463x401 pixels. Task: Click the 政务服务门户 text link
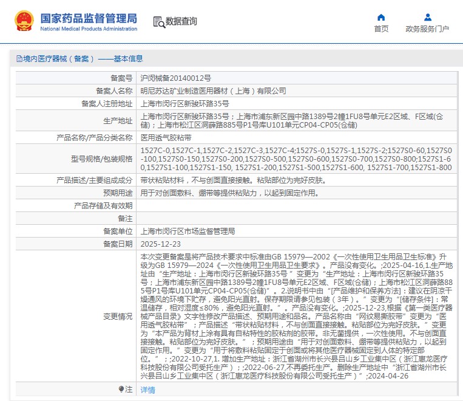click(427, 29)
